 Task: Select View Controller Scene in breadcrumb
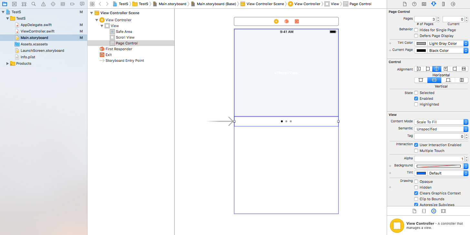click(x=265, y=4)
